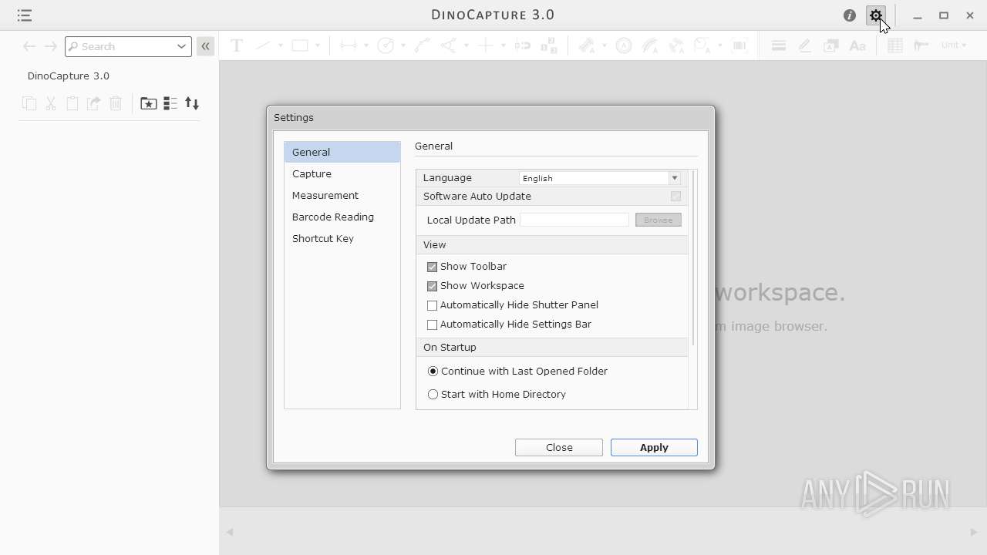
Task: Click the Export/share arrow icon
Action: [x=94, y=103]
